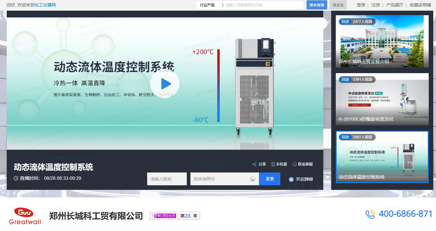
Task: Click the clock icon beside 直播时间
Action: pos(16,178)
